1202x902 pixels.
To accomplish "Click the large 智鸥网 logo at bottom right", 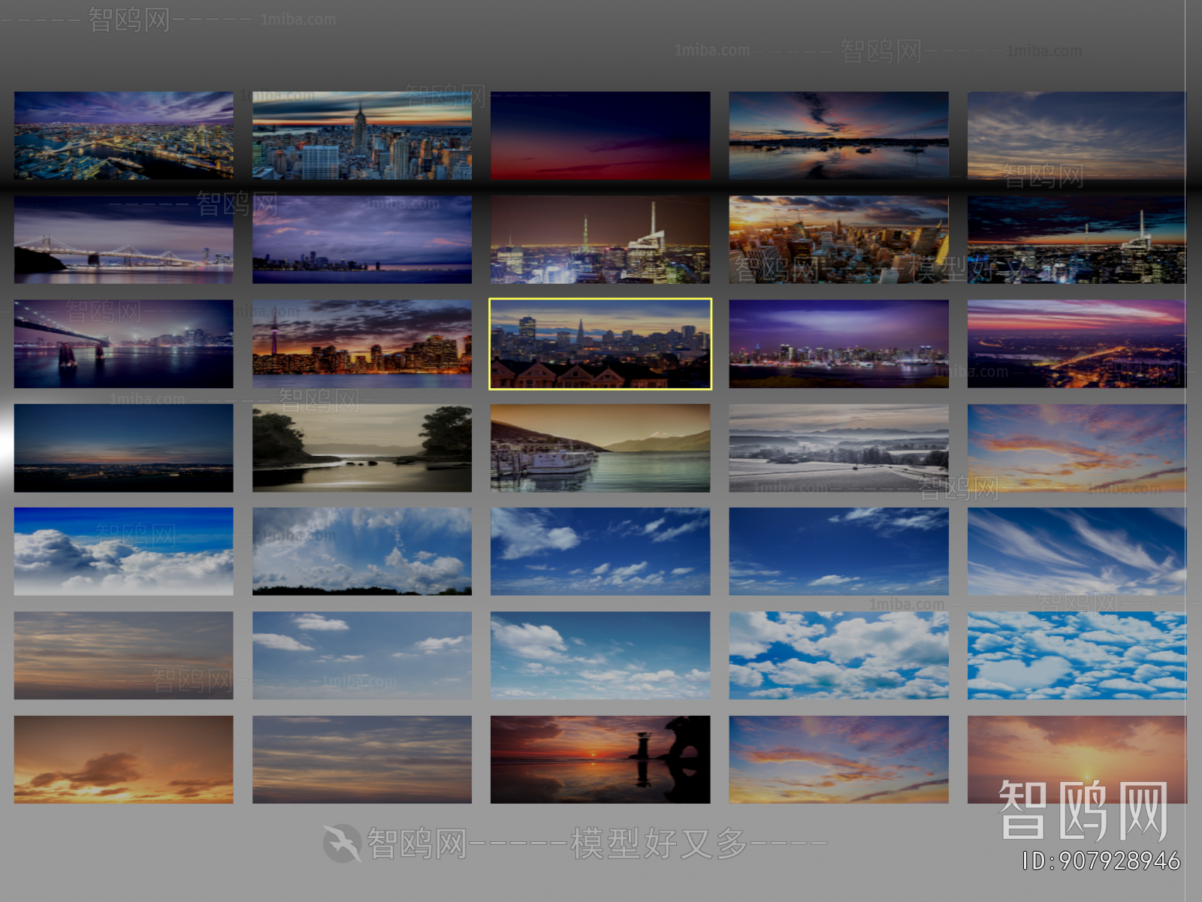I will [x=1083, y=810].
